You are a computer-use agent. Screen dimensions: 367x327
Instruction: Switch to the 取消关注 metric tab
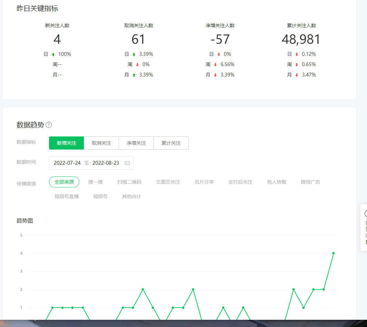[x=101, y=143]
